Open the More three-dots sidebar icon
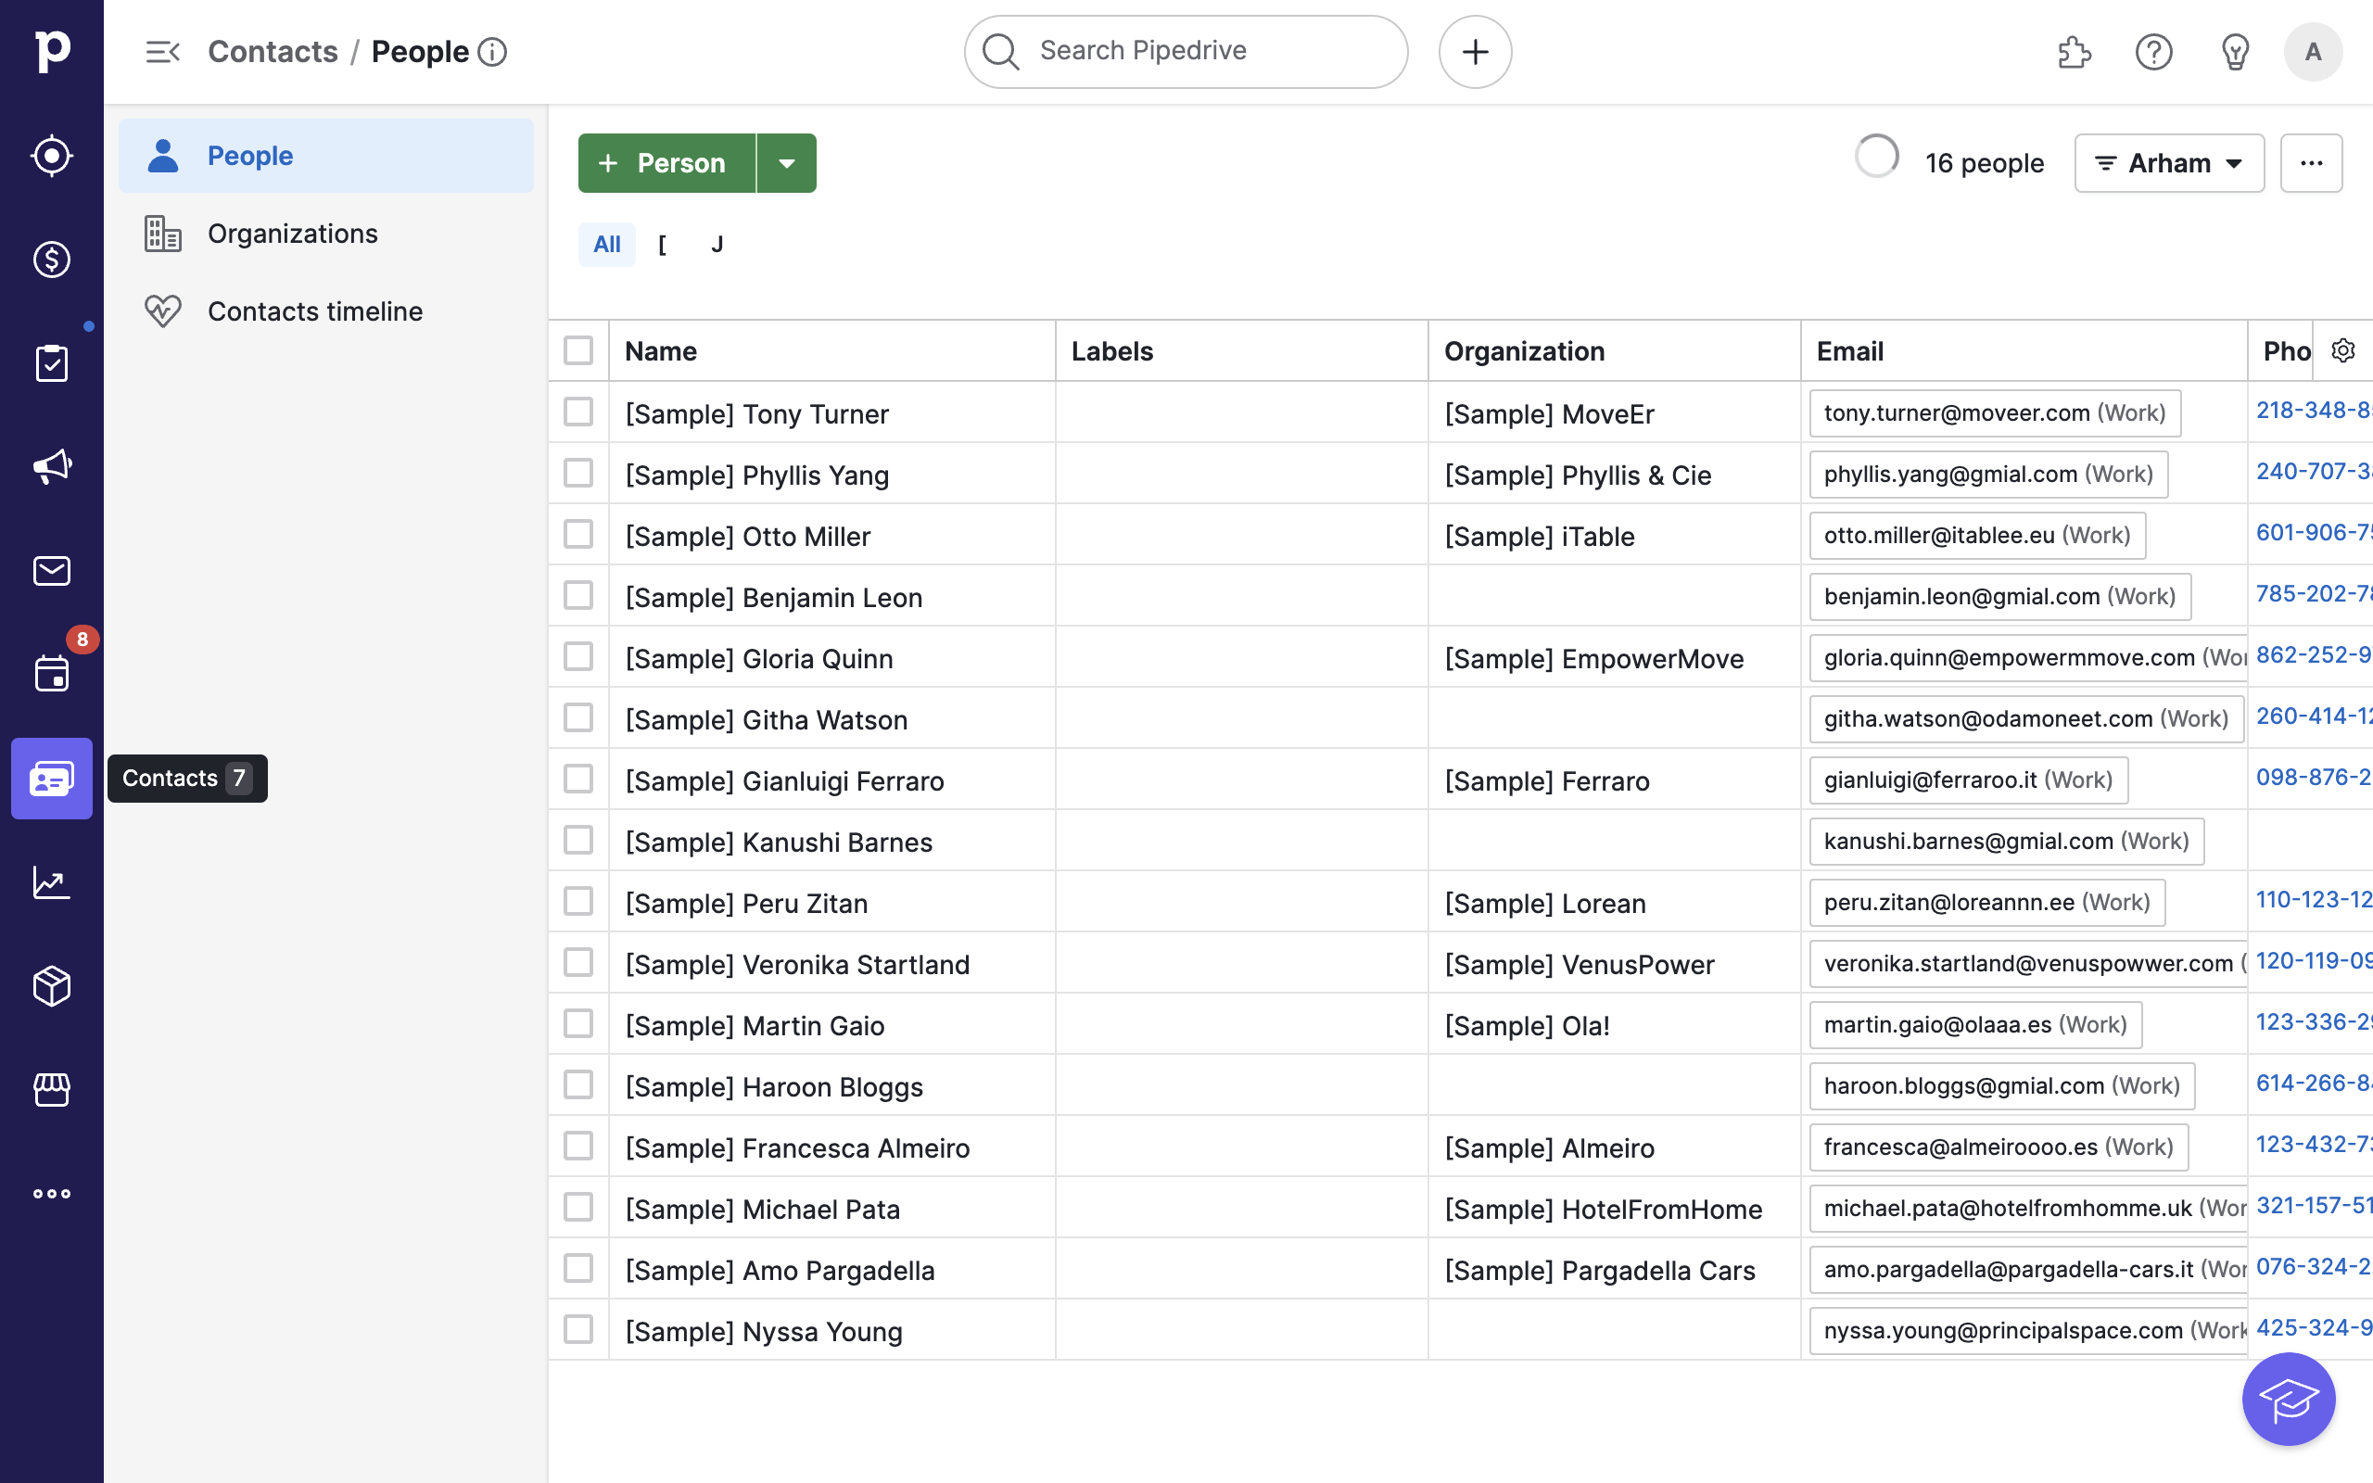2373x1483 pixels. 52,1194
